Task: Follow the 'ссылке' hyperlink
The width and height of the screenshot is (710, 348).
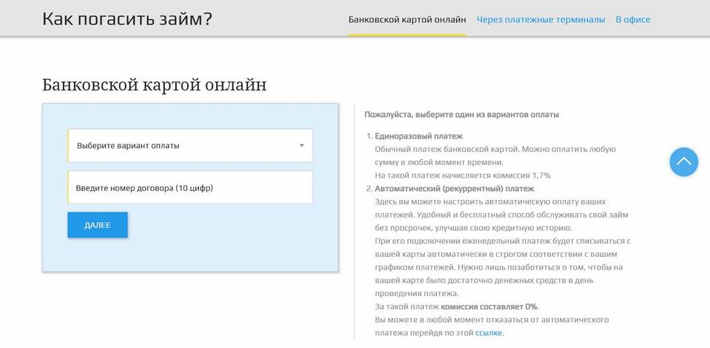Action: click(x=488, y=332)
